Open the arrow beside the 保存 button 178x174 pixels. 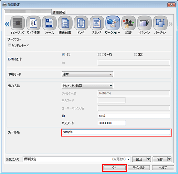(169, 159)
